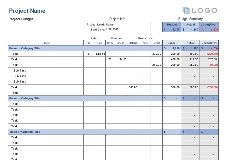Click the cell containing 25 units

(110, 59)
